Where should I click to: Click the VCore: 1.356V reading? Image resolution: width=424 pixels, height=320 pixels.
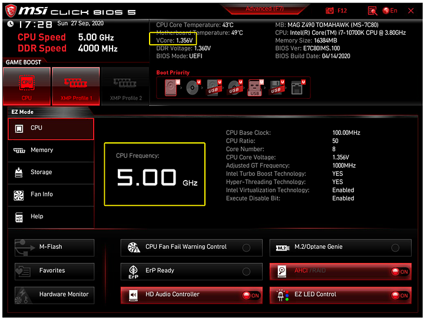[174, 41]
